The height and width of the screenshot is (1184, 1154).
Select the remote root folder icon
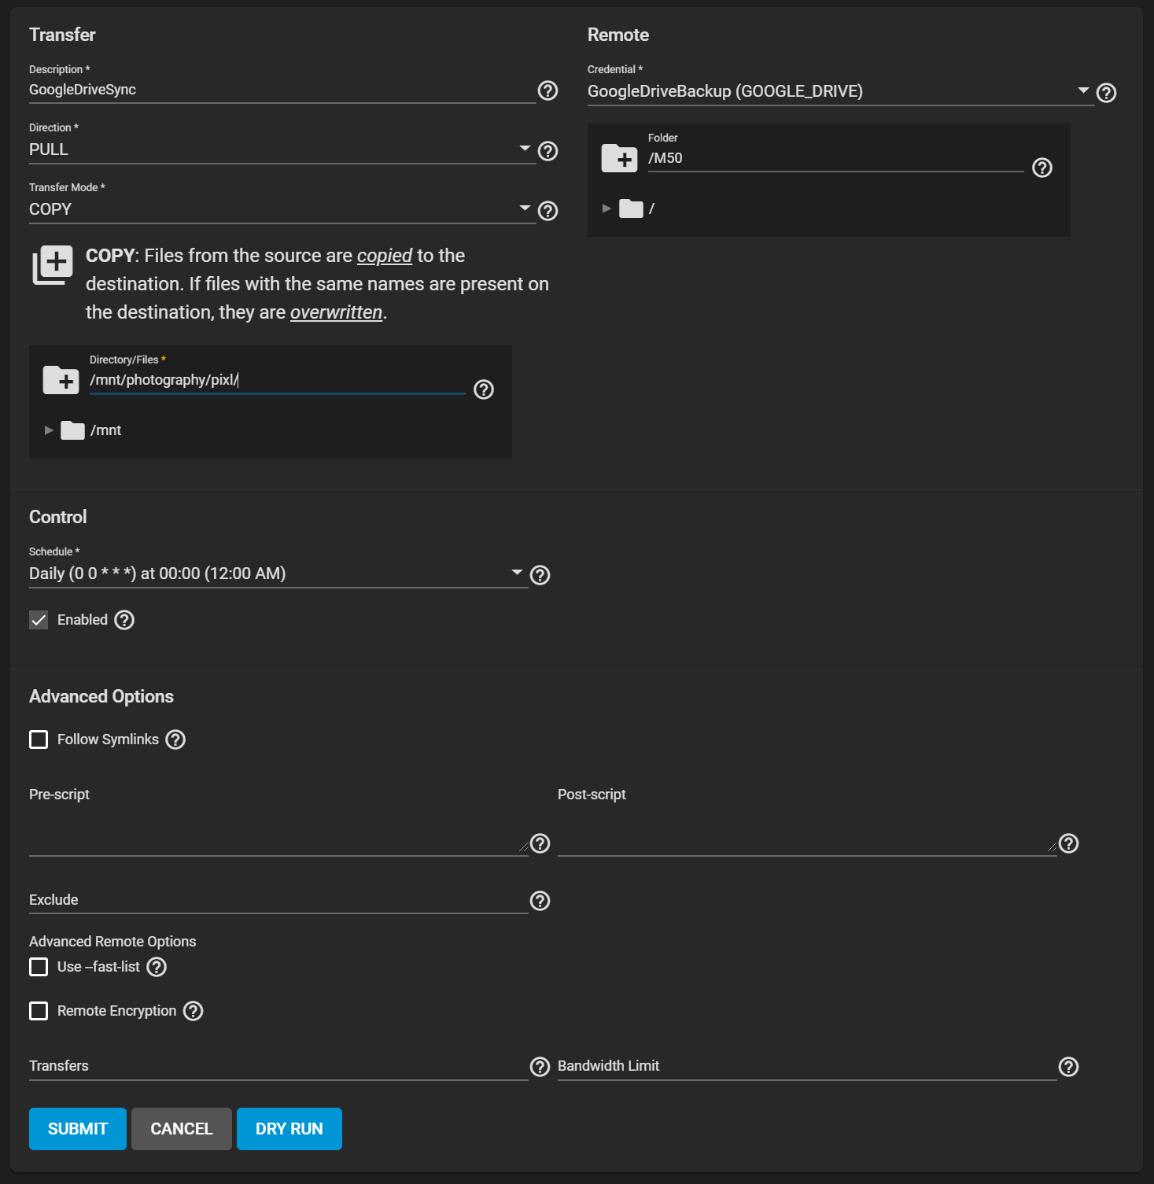pos(631,208)
